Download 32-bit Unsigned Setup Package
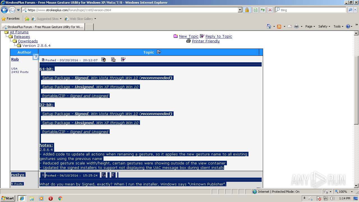The image size is (359, 202). pos(90,123)
